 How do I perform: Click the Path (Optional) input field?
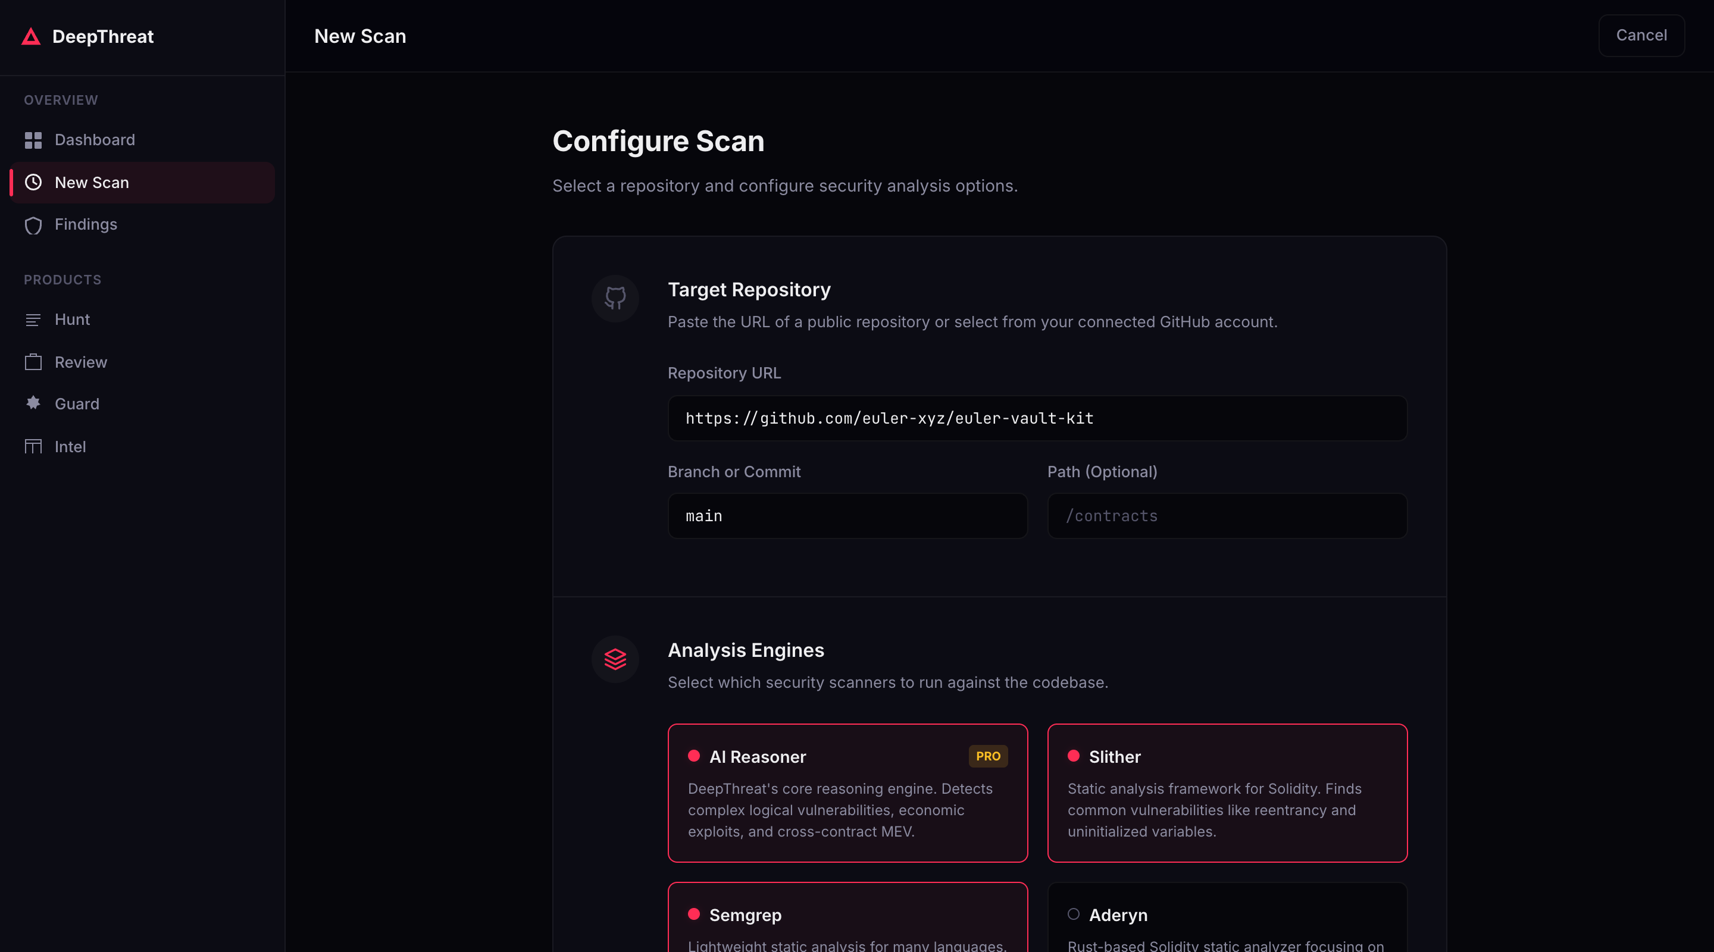[x=1226, y=516]
